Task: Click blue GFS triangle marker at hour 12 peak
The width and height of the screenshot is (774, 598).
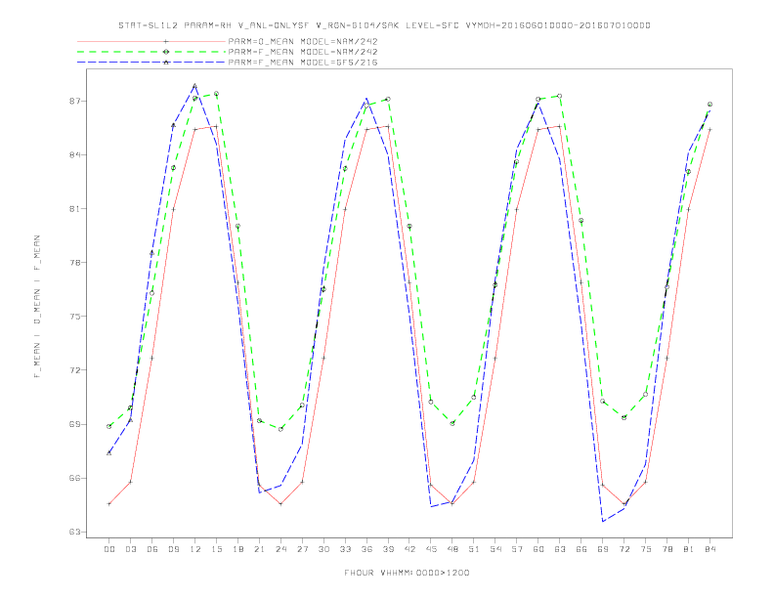Action: pyautogui.click(x=195, y=86)
